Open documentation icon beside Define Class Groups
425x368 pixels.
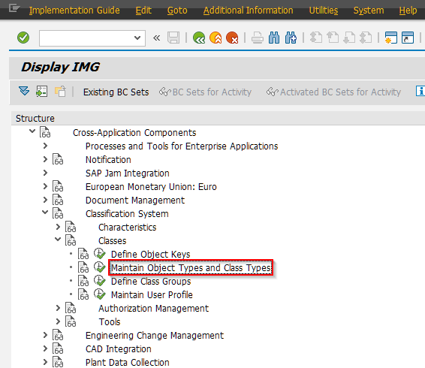pyautogui.click(x=83, y=281)
